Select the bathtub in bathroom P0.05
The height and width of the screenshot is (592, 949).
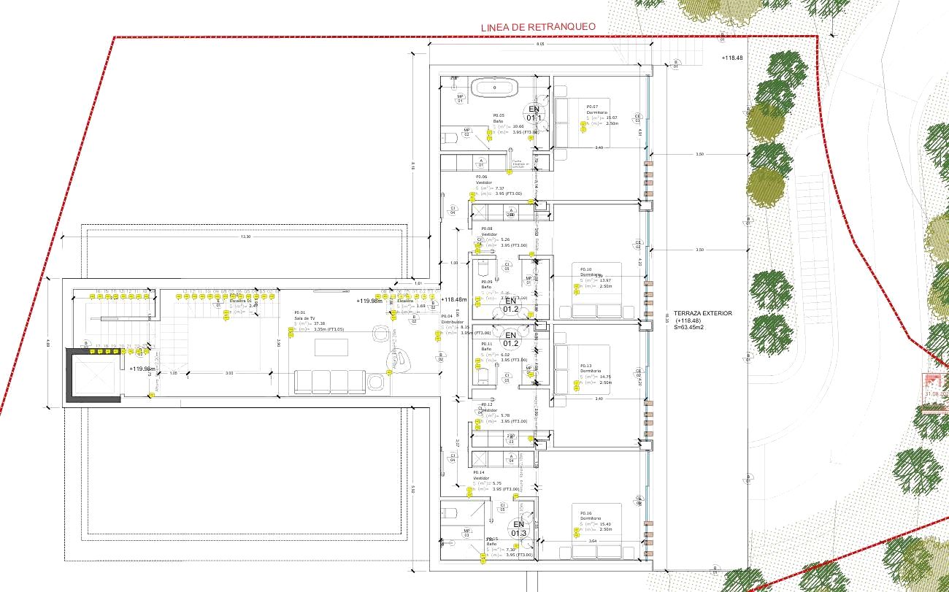(x=495, y=88)
